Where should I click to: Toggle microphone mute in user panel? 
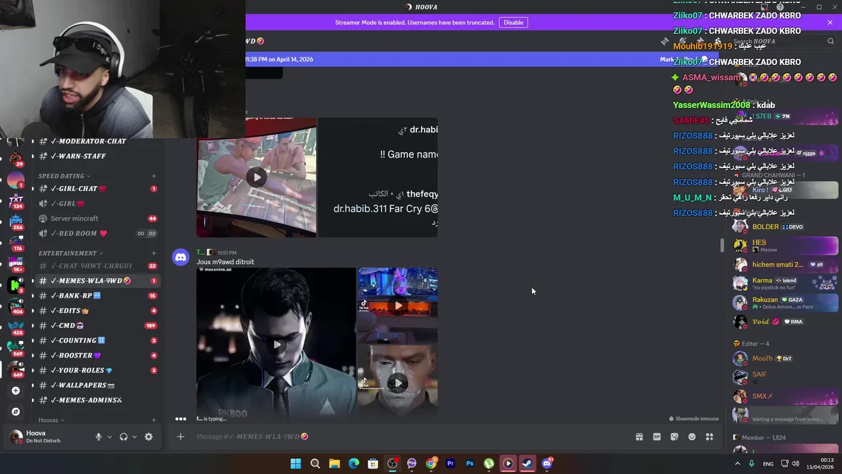click(x=99, y=436)
